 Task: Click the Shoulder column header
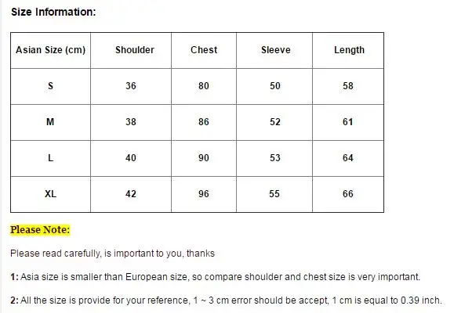135,50
